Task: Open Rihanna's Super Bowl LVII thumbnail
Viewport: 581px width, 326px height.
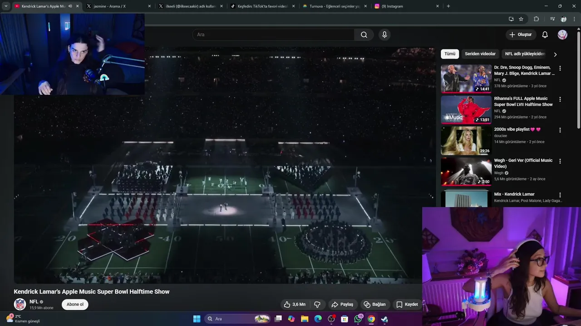Action: coord(466,110)
